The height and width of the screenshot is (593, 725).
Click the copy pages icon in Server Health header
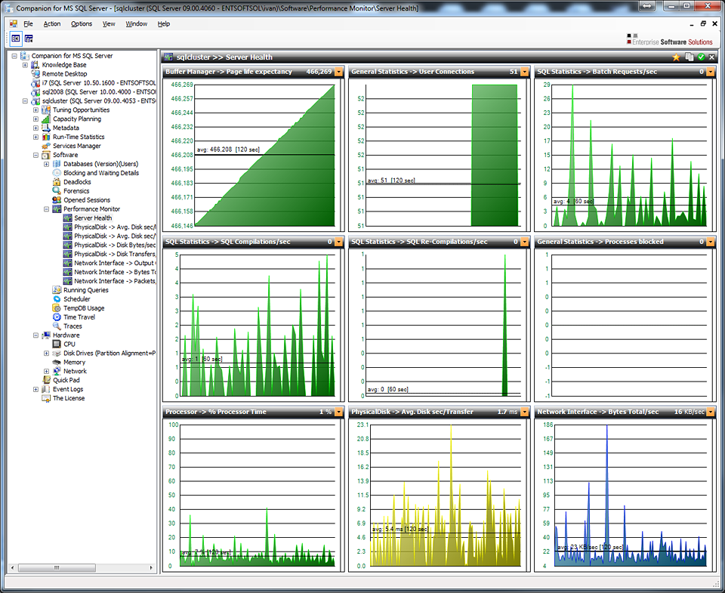pyautogui.click(x=690, y=57)
